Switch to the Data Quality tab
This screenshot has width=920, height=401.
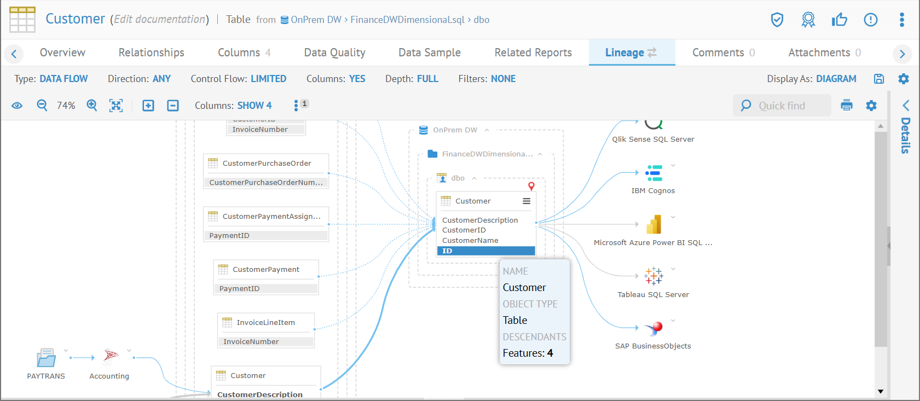pyautogui.click(x=334, y=53)
